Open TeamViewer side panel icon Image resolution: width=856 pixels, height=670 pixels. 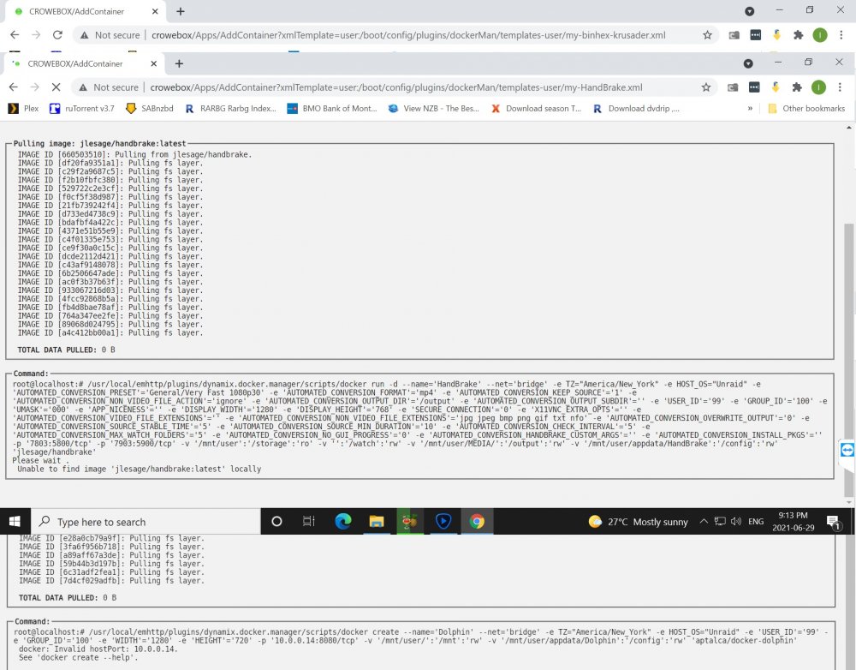[x=847, y=450]
